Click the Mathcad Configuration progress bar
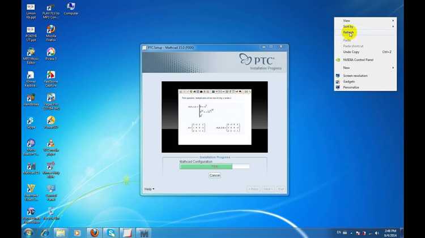 click(x=214, y=167)
